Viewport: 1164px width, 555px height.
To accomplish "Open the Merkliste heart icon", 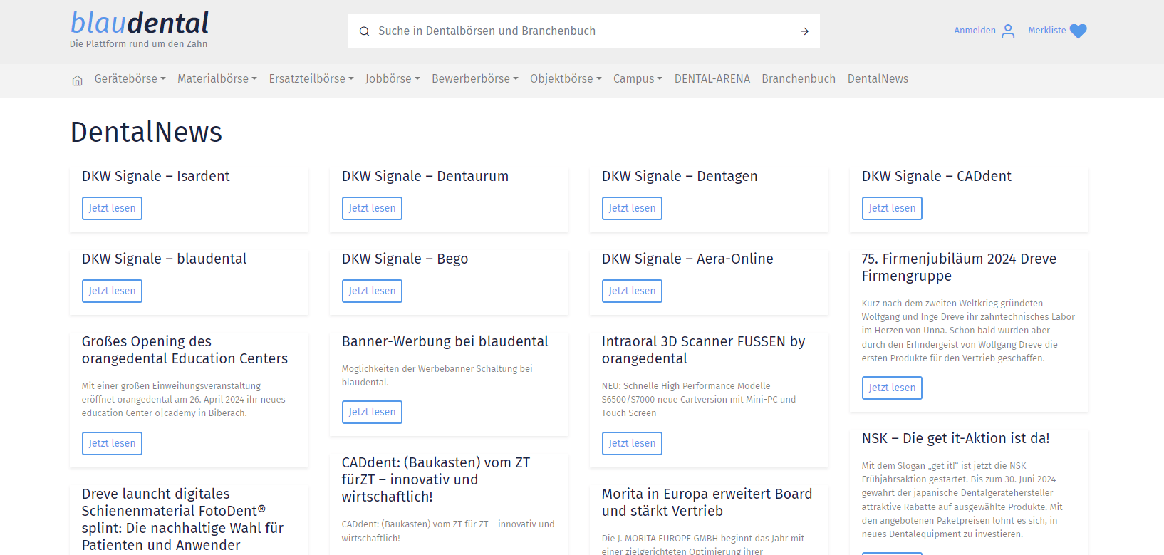I will coord(1079,31).
